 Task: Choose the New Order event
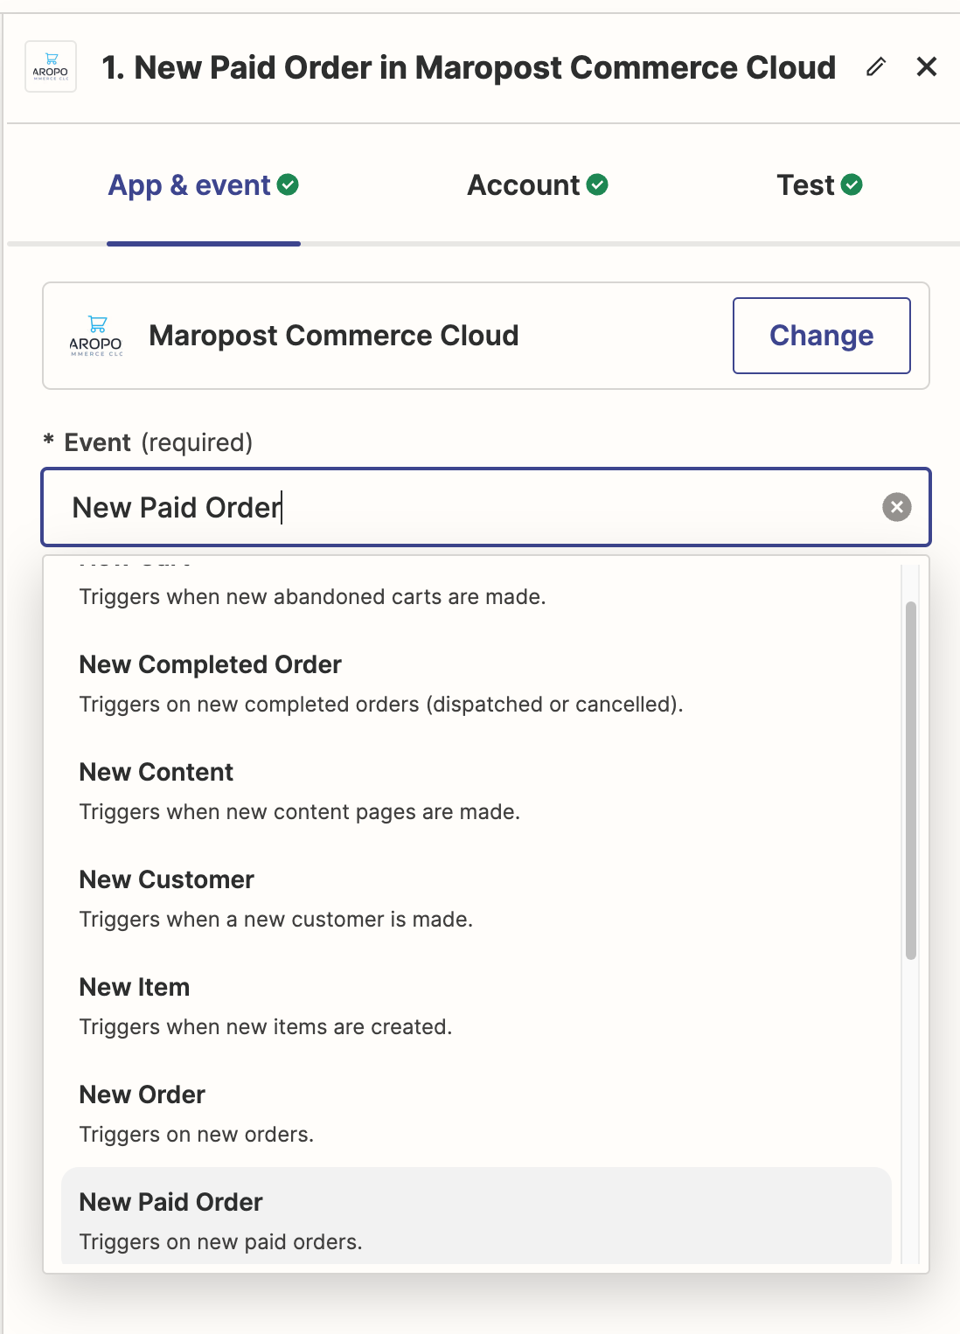(x=477, y=1114)
